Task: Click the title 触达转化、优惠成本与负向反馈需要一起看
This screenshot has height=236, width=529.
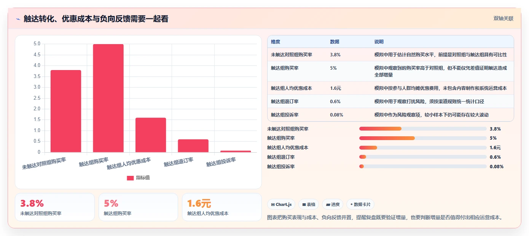Action: pos(96,19)
